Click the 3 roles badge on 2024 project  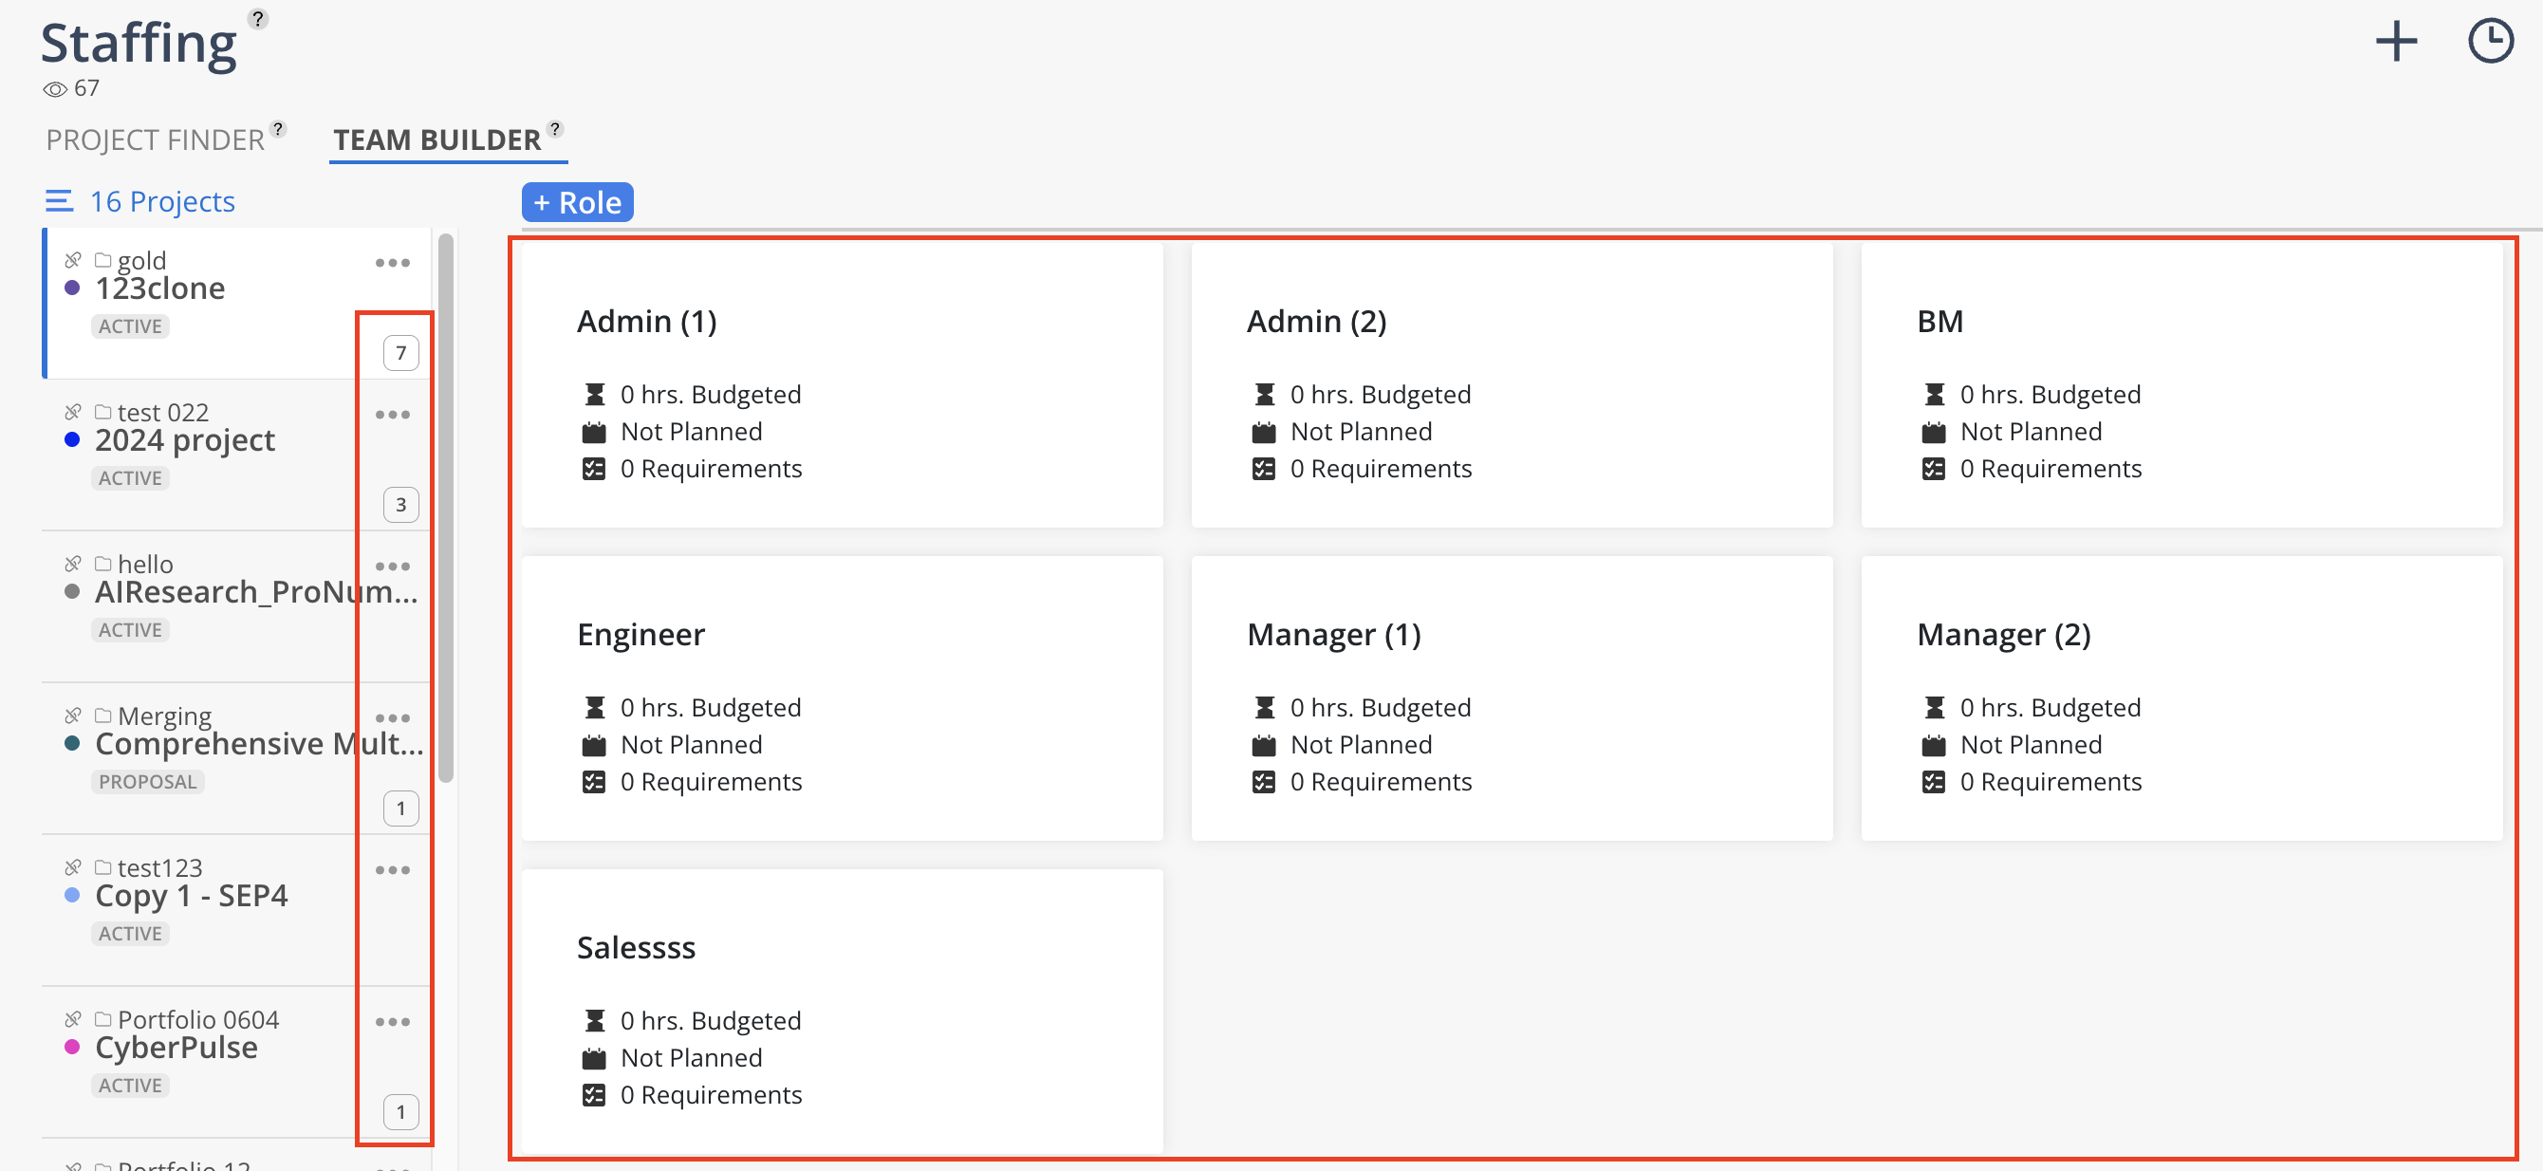click(400, 506)
